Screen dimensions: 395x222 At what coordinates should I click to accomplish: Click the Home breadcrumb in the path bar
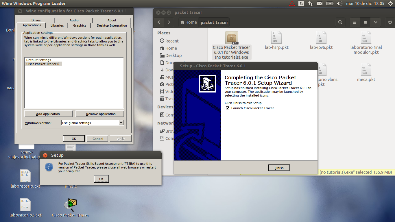click(x=189, y=22)
